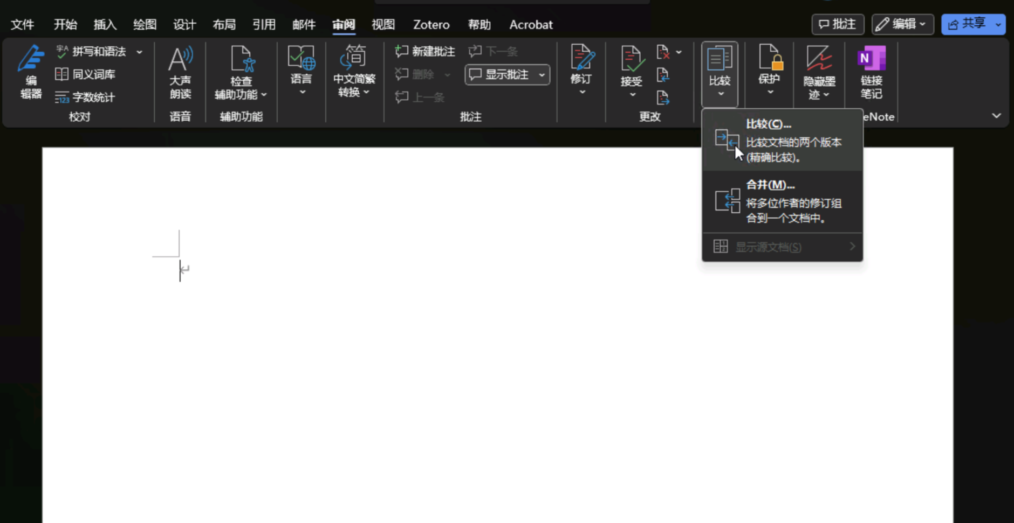The height and width of the screenshot is (523, 1014).
Task: Open 保护 protect document
Action: click(770, 65)
